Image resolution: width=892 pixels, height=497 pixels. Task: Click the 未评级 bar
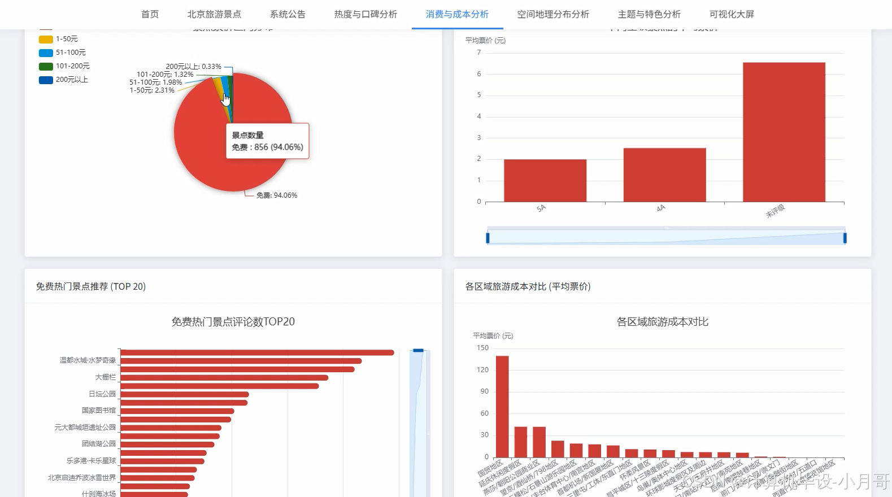tap(784, 132)
